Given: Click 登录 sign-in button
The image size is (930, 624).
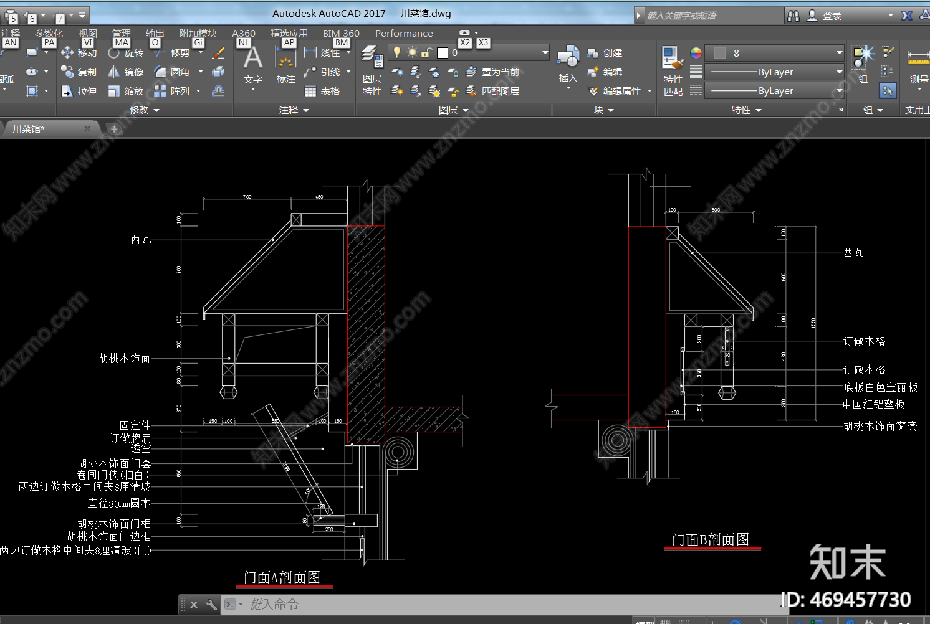Looking at the screenshot, I should (x=825, y=16).
